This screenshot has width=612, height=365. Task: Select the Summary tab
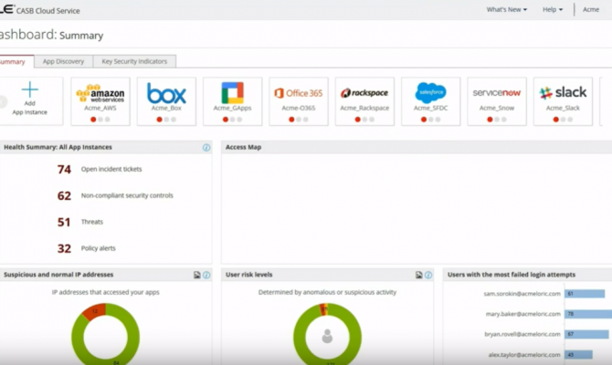pyautogui.click(x=15, y=62)
